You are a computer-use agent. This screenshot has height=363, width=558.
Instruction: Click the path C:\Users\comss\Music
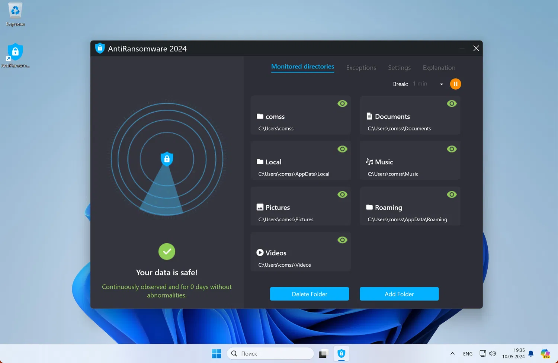(x=393, y=174)
